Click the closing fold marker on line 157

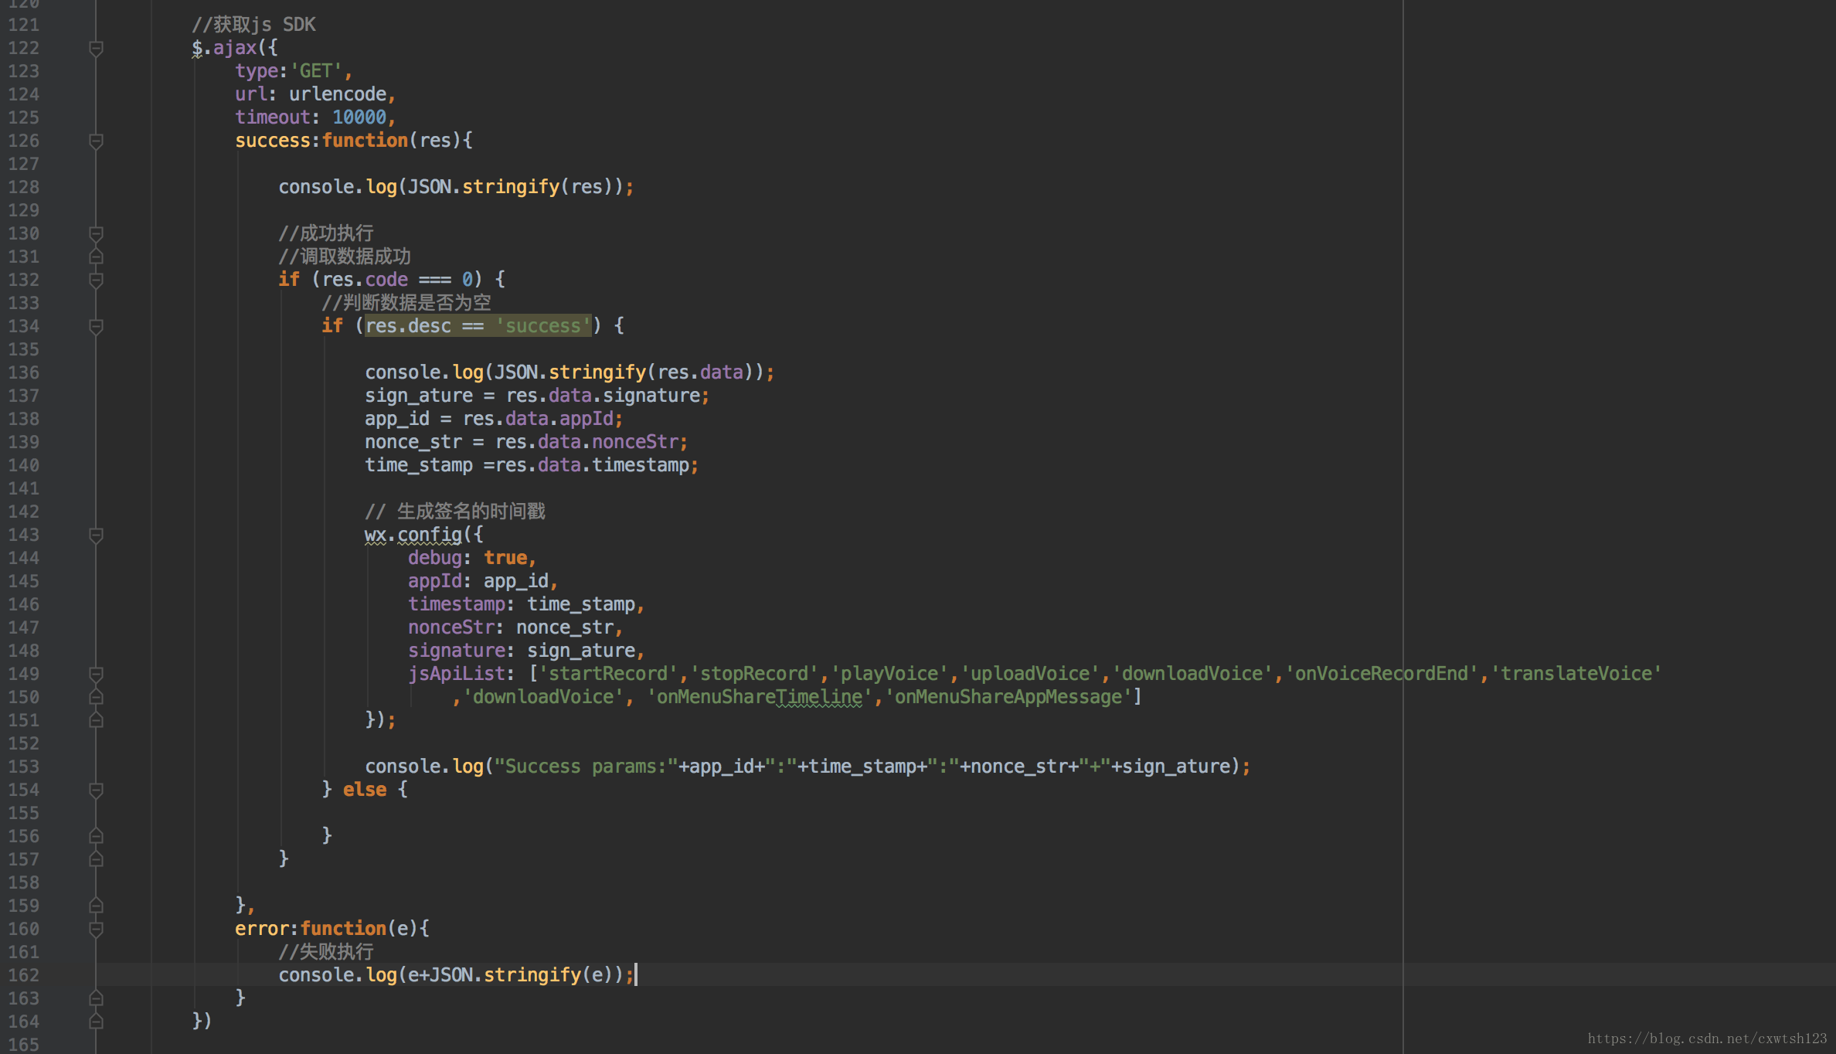96,858
